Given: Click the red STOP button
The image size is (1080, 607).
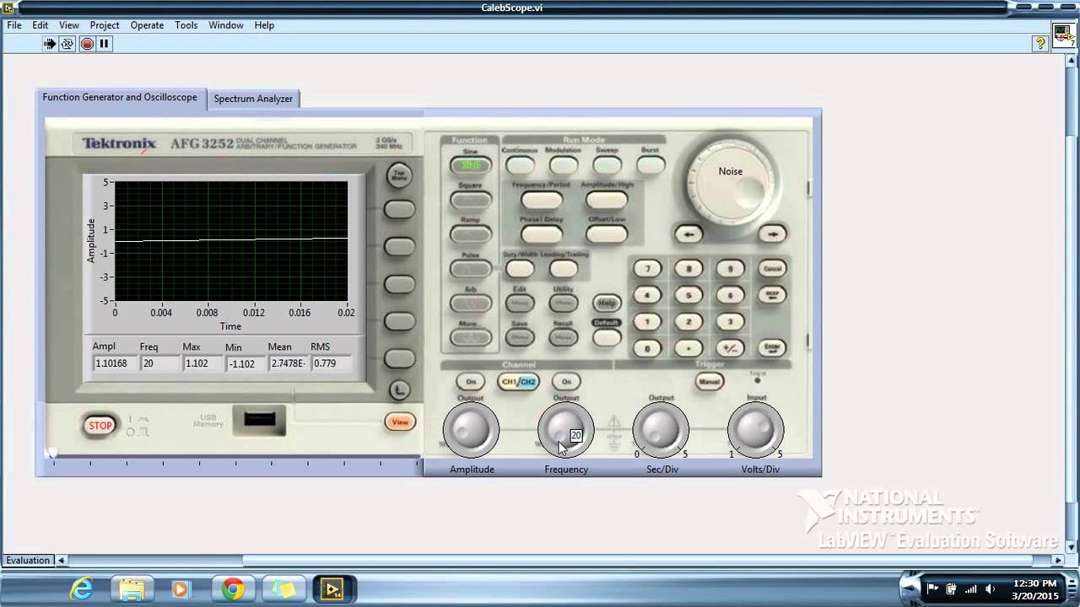Looking at the screenshot, I should 100,426.
